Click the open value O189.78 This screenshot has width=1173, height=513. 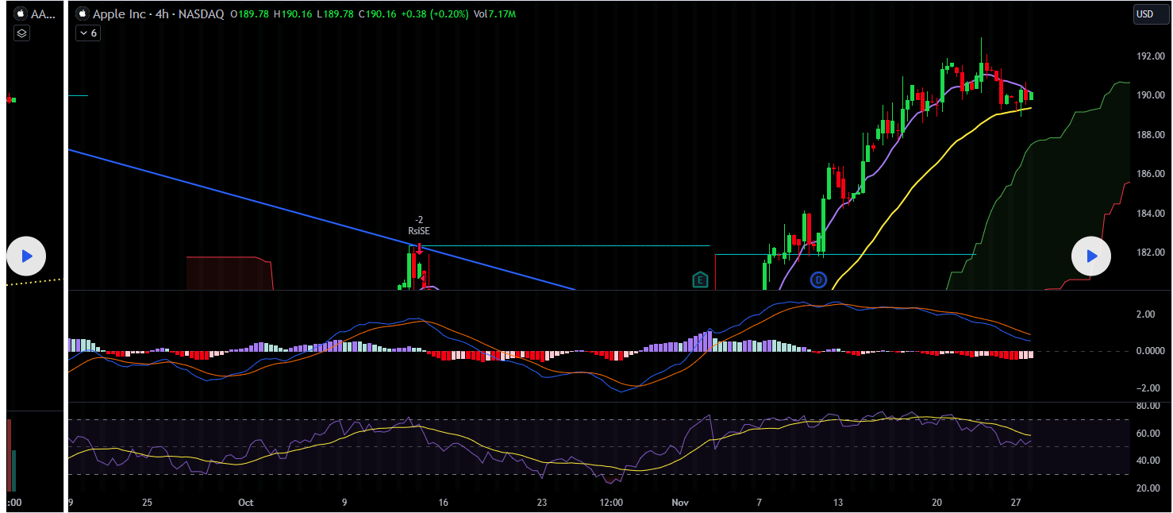[250, 13]
